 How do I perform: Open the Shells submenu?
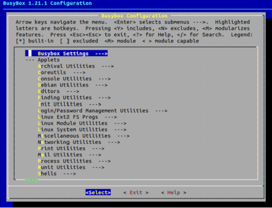pos(57,173)
